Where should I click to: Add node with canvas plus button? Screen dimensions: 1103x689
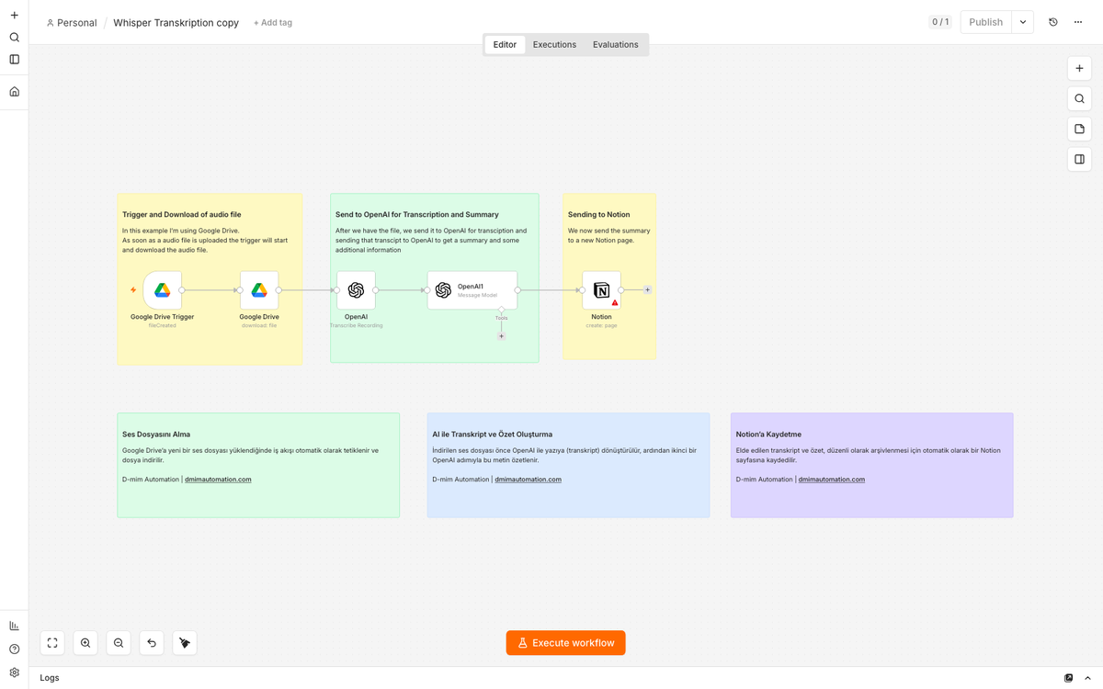point(1079,68)
